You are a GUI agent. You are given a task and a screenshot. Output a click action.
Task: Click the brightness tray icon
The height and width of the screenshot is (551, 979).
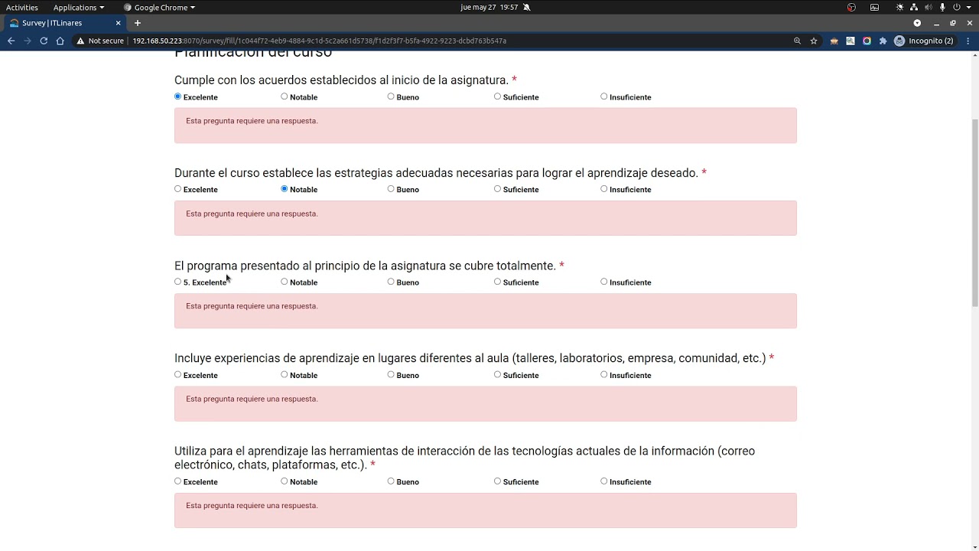(900, 7)
